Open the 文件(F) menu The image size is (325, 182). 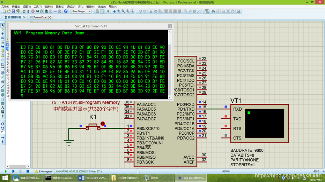coord(5,7)
